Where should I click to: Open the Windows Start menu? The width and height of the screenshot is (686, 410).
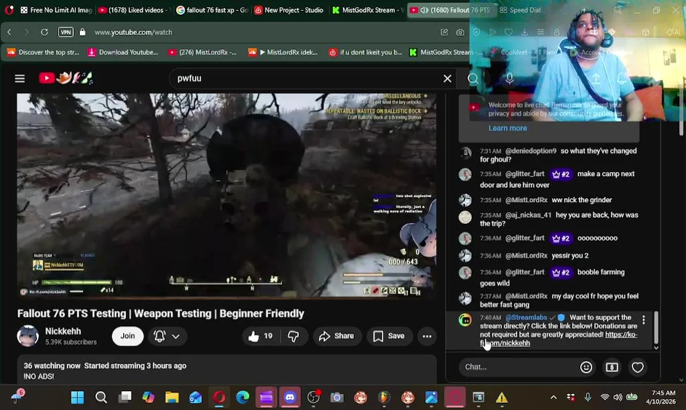[x=77, y=397]
